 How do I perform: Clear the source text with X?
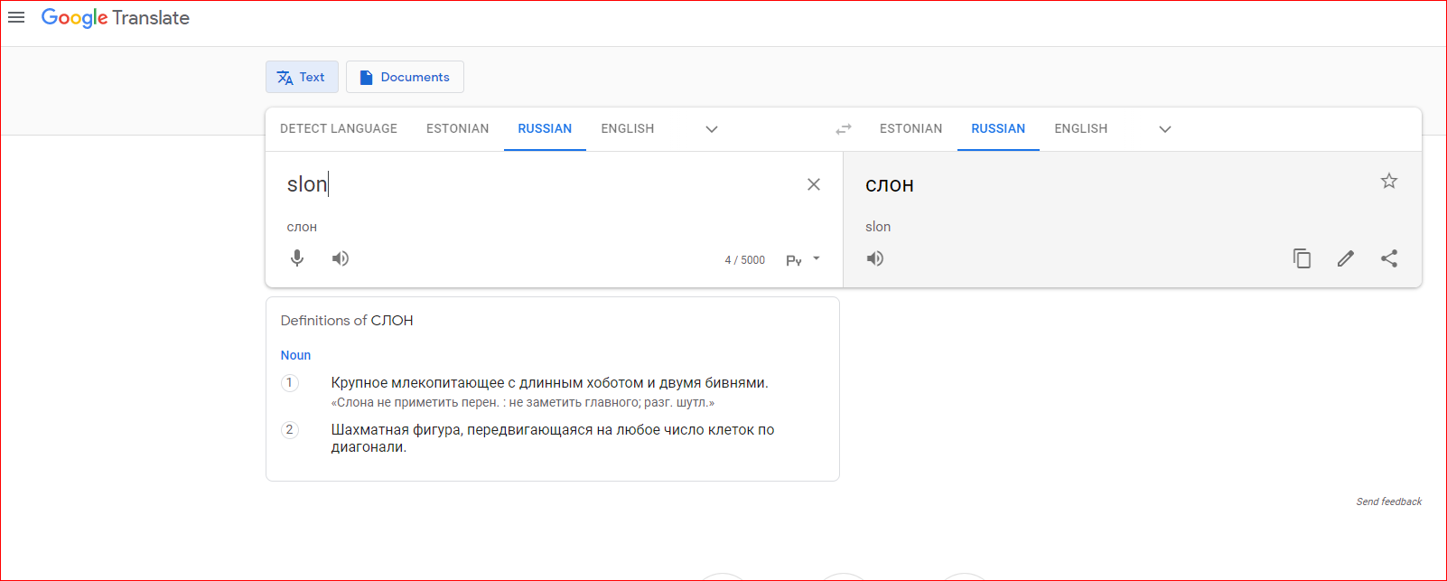[814, 184]
